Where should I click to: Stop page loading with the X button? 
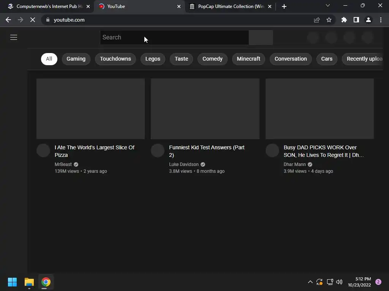pyautogui.click(x=33, y=20)
